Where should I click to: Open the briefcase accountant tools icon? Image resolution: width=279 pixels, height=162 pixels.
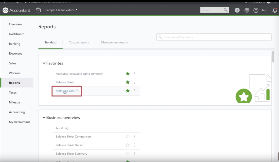click(38, 10)
